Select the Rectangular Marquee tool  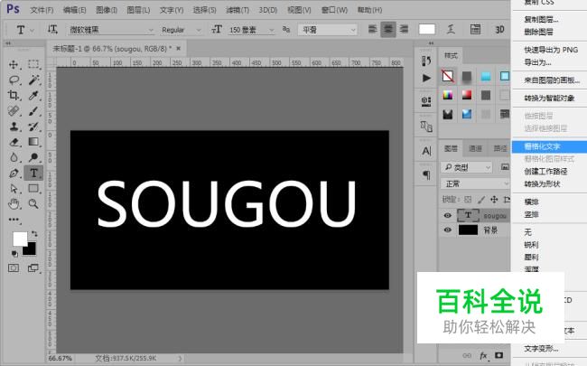(x=33, y=64)
